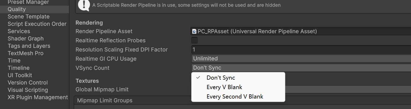
Task: Click the VSync Count dropdown field
Action: (300, 68)
